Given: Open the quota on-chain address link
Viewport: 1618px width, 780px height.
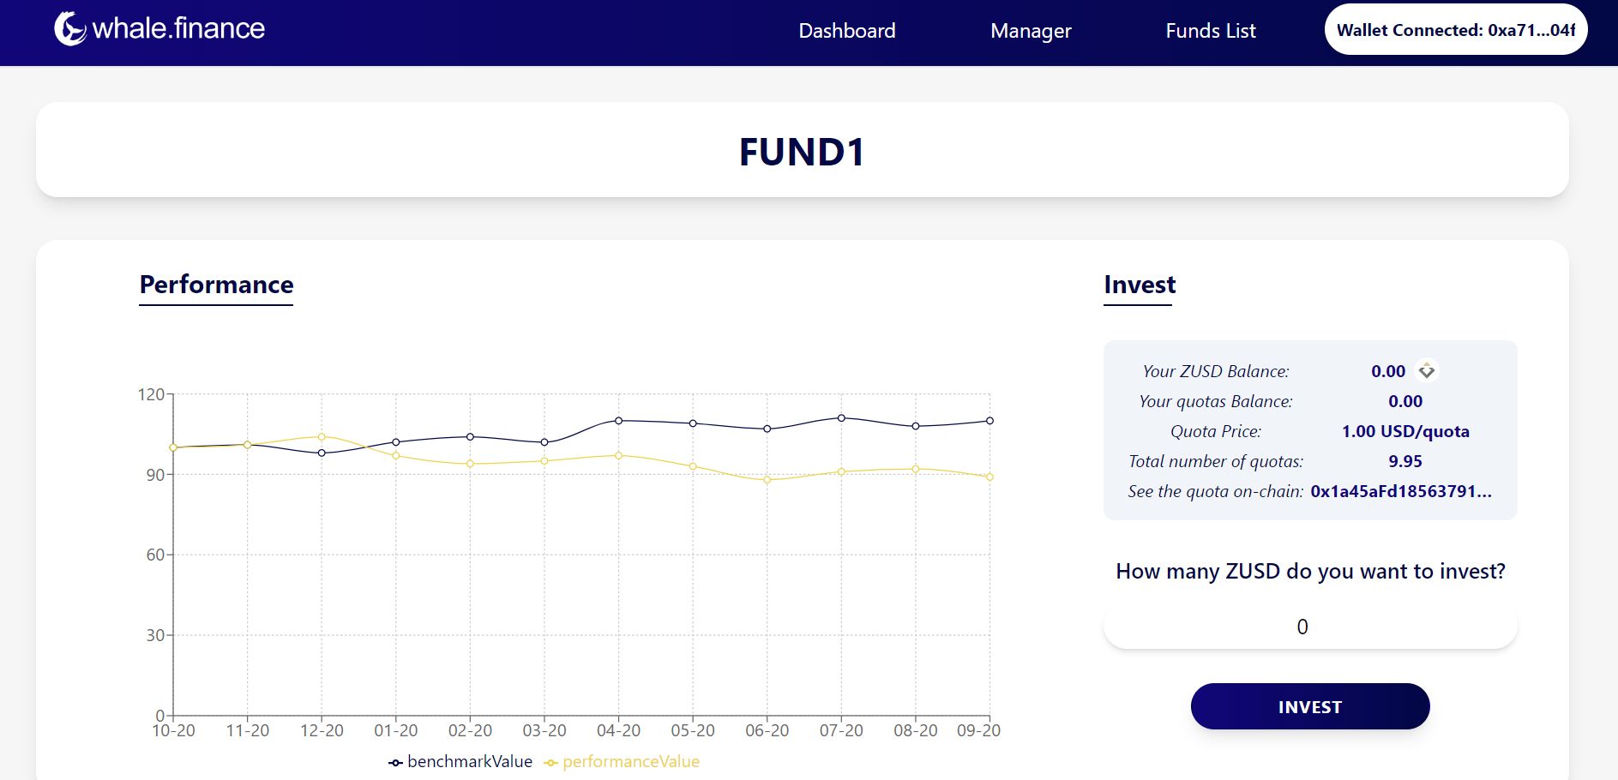Looking at the screenshot, I should [1400, 491].
